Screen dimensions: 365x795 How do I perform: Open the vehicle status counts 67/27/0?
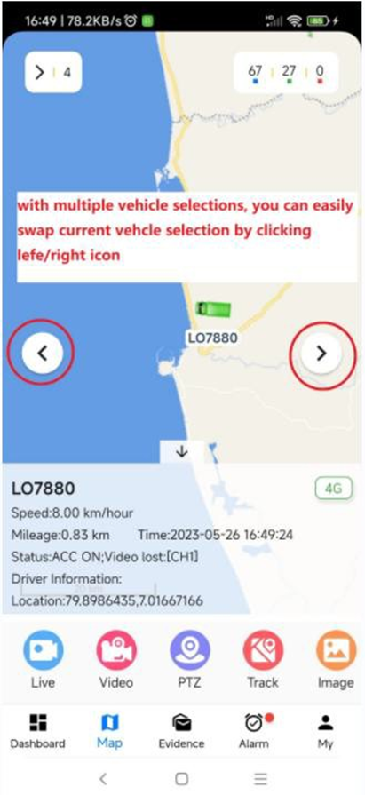(x=286, y=72)
